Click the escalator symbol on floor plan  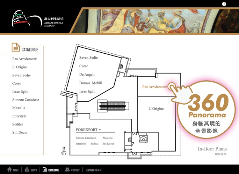coord(113,106)
